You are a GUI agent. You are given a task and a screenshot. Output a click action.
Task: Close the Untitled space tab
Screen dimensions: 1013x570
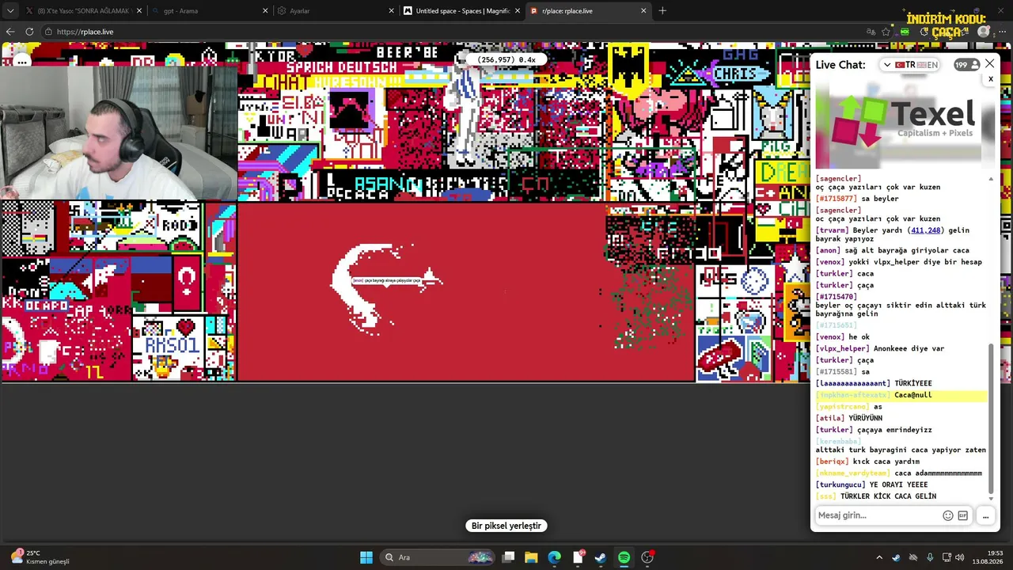point(518,11)
